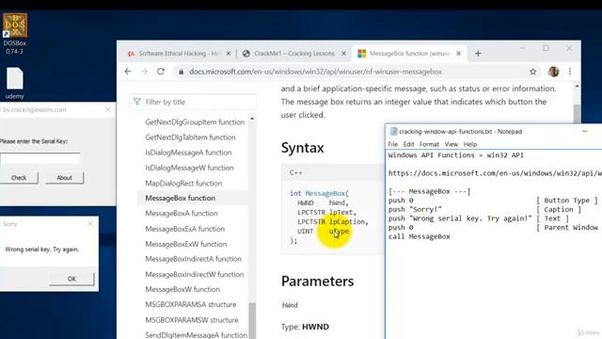
Task: Open MapDialogRect function link
Action: [x=183, y=184]
